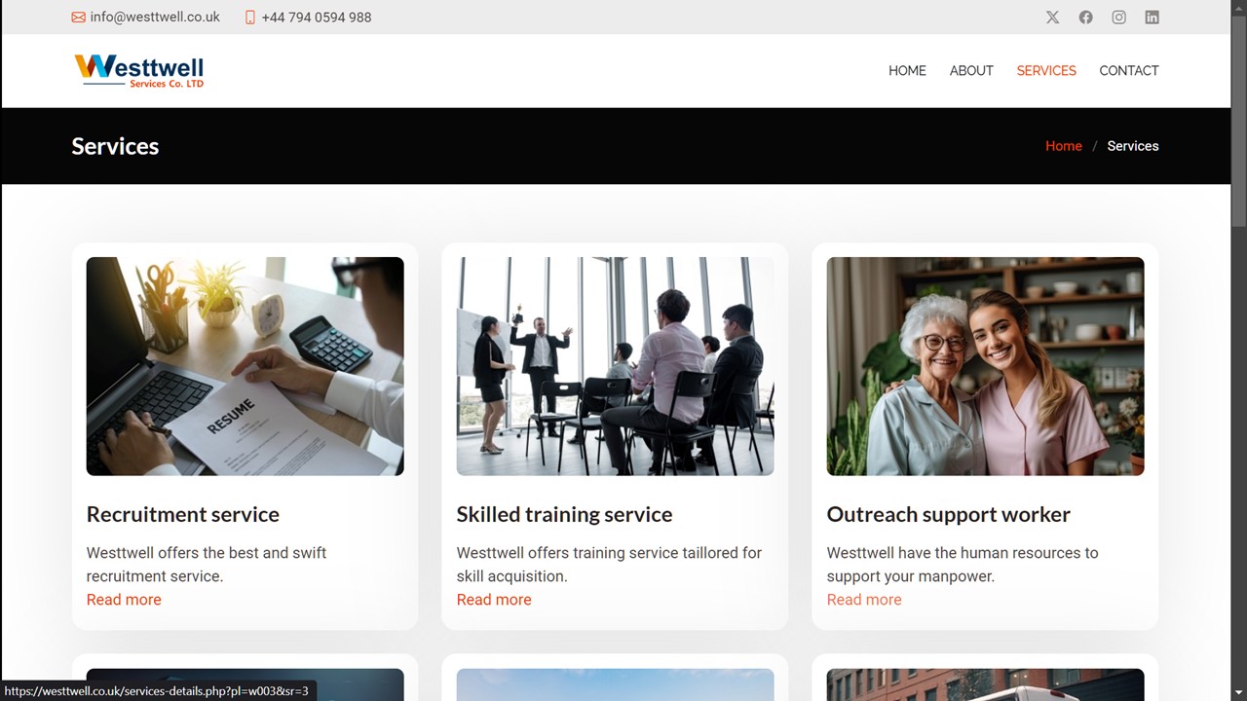Go to the HOME menu item

[x=907, y=71]
